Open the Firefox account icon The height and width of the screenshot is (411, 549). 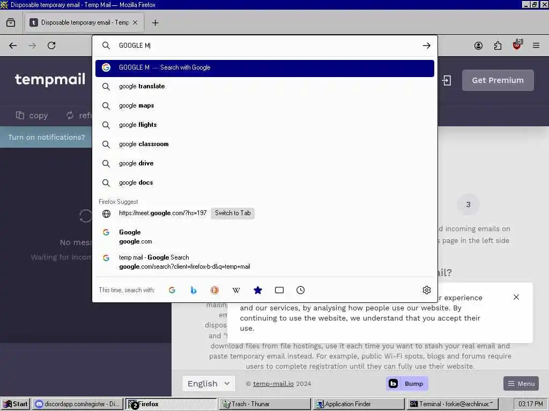(478, 45)
